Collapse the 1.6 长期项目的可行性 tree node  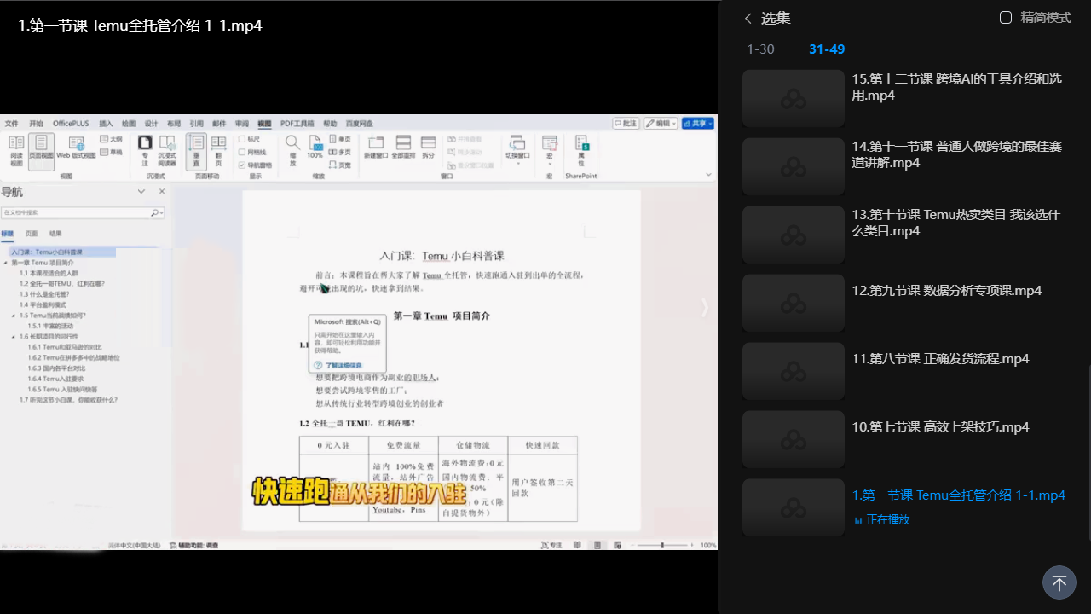coord(14,337)
